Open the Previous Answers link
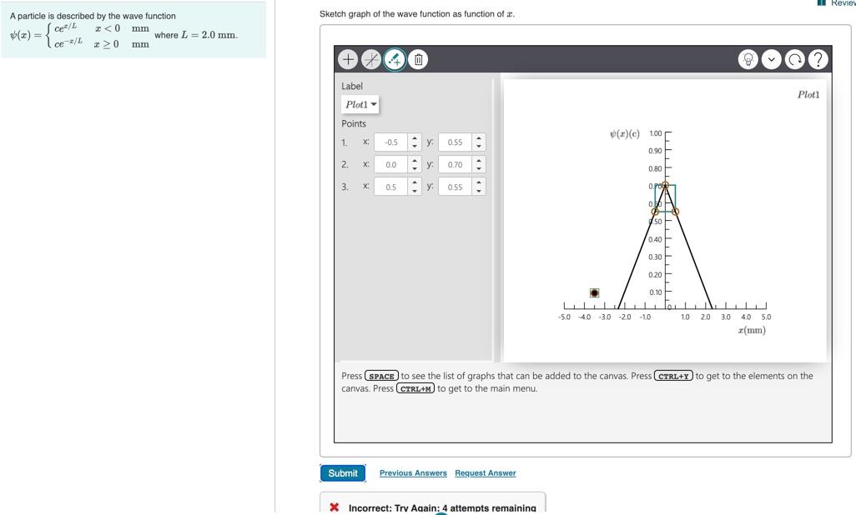The width and height of the screenshot is (856, 515). [413, 473]
